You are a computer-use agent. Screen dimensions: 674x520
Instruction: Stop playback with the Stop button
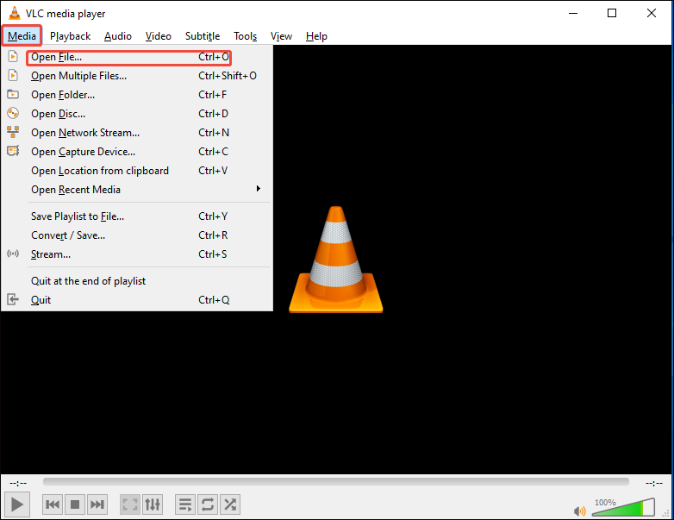point(75,504)
